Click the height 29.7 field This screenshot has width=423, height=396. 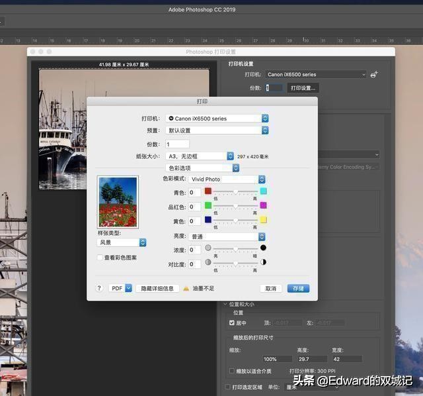point(312,359)
